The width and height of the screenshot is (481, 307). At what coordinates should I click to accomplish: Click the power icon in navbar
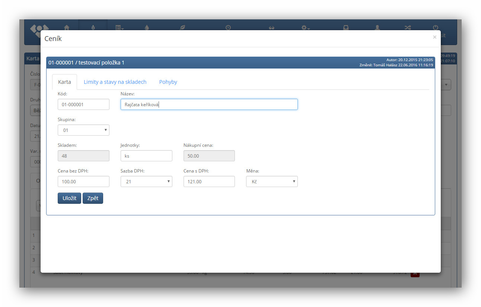pyautogui.click(x=435, y=28)
